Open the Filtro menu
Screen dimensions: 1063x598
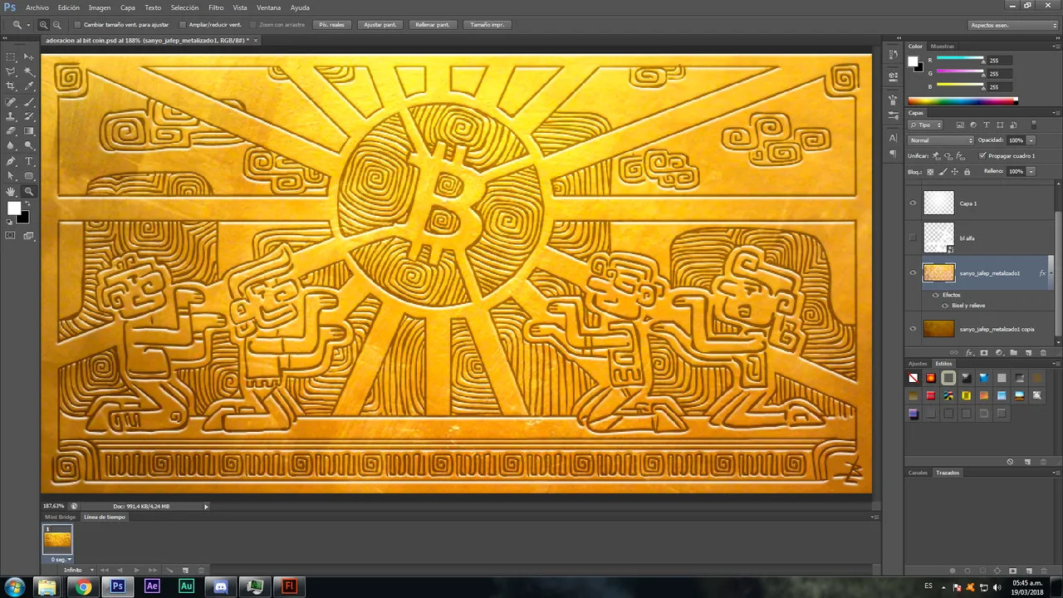[x=216, y=7]
